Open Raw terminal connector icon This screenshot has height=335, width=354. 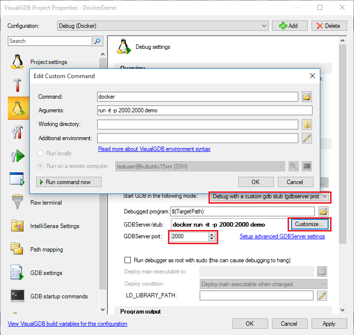point(17,202)
